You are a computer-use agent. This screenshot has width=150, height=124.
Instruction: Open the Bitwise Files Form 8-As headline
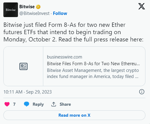tap(93, 64)
